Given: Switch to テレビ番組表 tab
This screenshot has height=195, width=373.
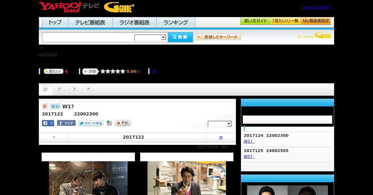Looking at the screenshot, I should pyautogui.click(x=90, y=23).
